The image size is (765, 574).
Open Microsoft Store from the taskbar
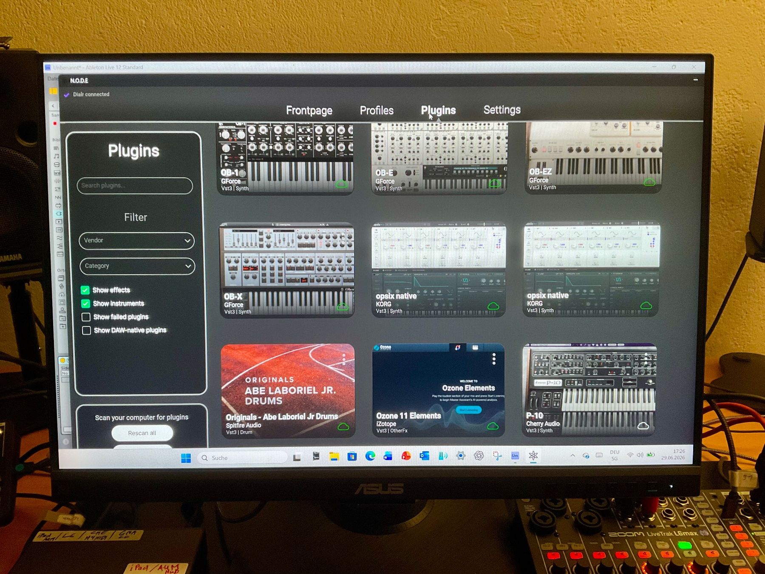[x=352, y=457]
